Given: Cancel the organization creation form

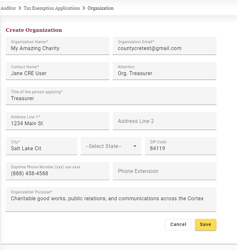Looking at the screenshot, I should point(178,225).
